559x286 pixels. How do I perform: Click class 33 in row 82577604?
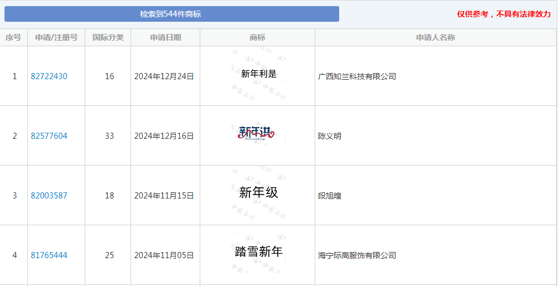(x=109, y=135)
